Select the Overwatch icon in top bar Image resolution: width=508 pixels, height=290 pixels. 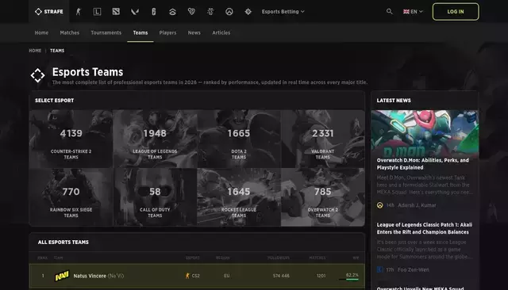(229, 12)
